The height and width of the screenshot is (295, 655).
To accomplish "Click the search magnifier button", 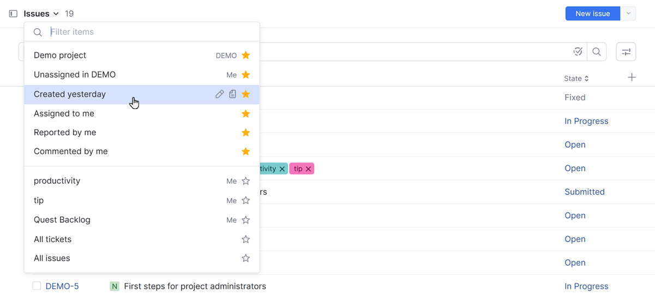I will click(x=597, y=52).
